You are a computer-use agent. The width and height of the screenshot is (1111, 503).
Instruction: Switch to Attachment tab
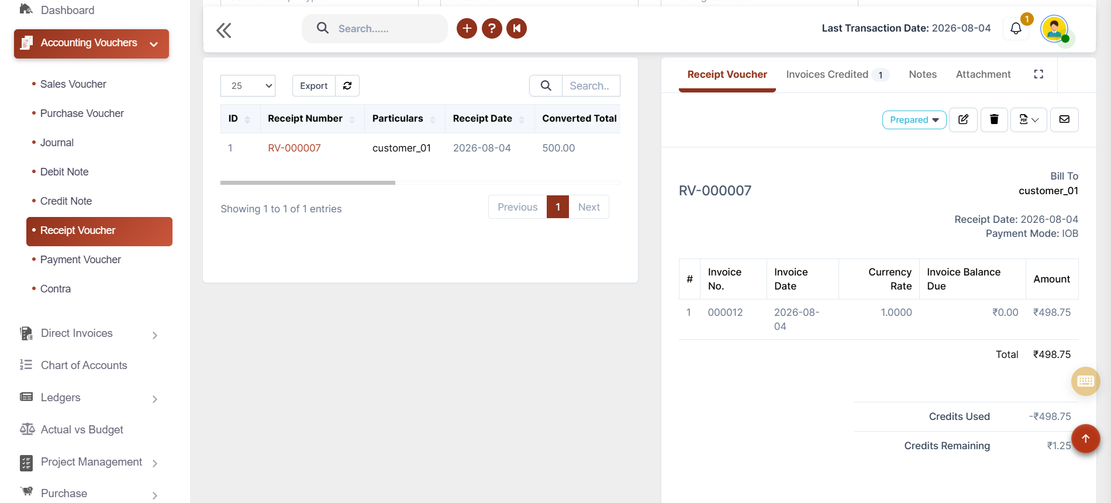click(x=983, y=74)
